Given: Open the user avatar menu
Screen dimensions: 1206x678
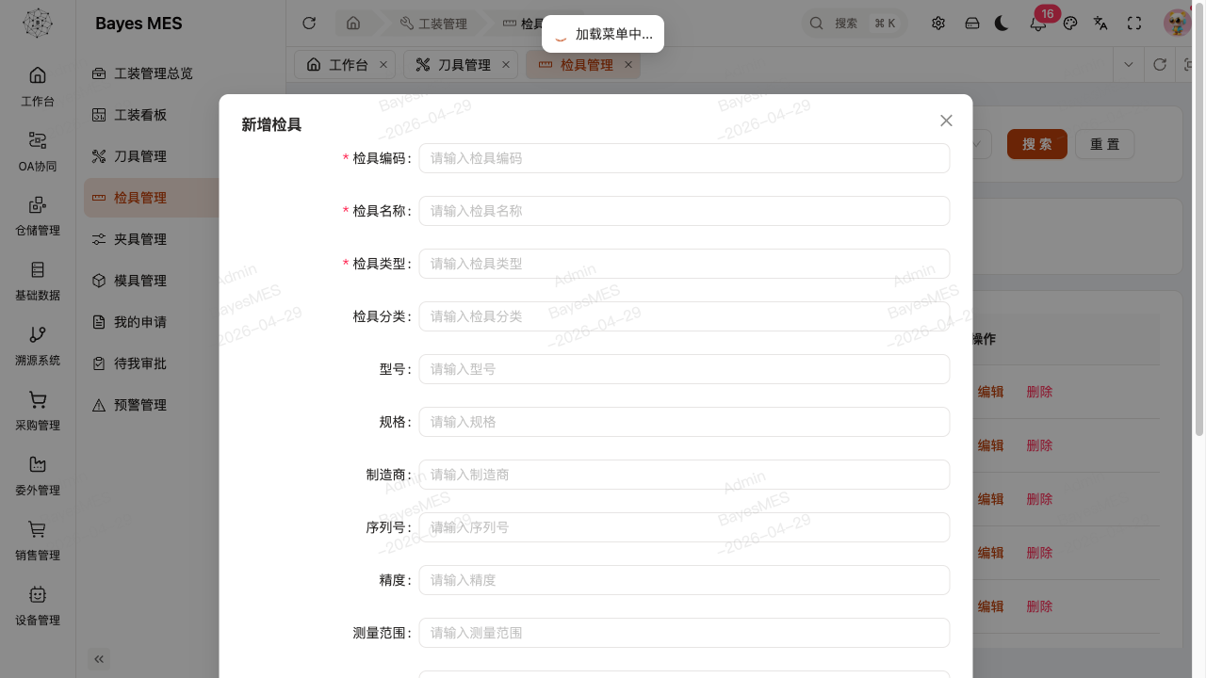Looking at the screenshot, I should pyautogui.click(x=1177, y=24).
